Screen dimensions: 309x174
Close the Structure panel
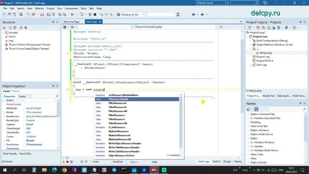(57, 22)
